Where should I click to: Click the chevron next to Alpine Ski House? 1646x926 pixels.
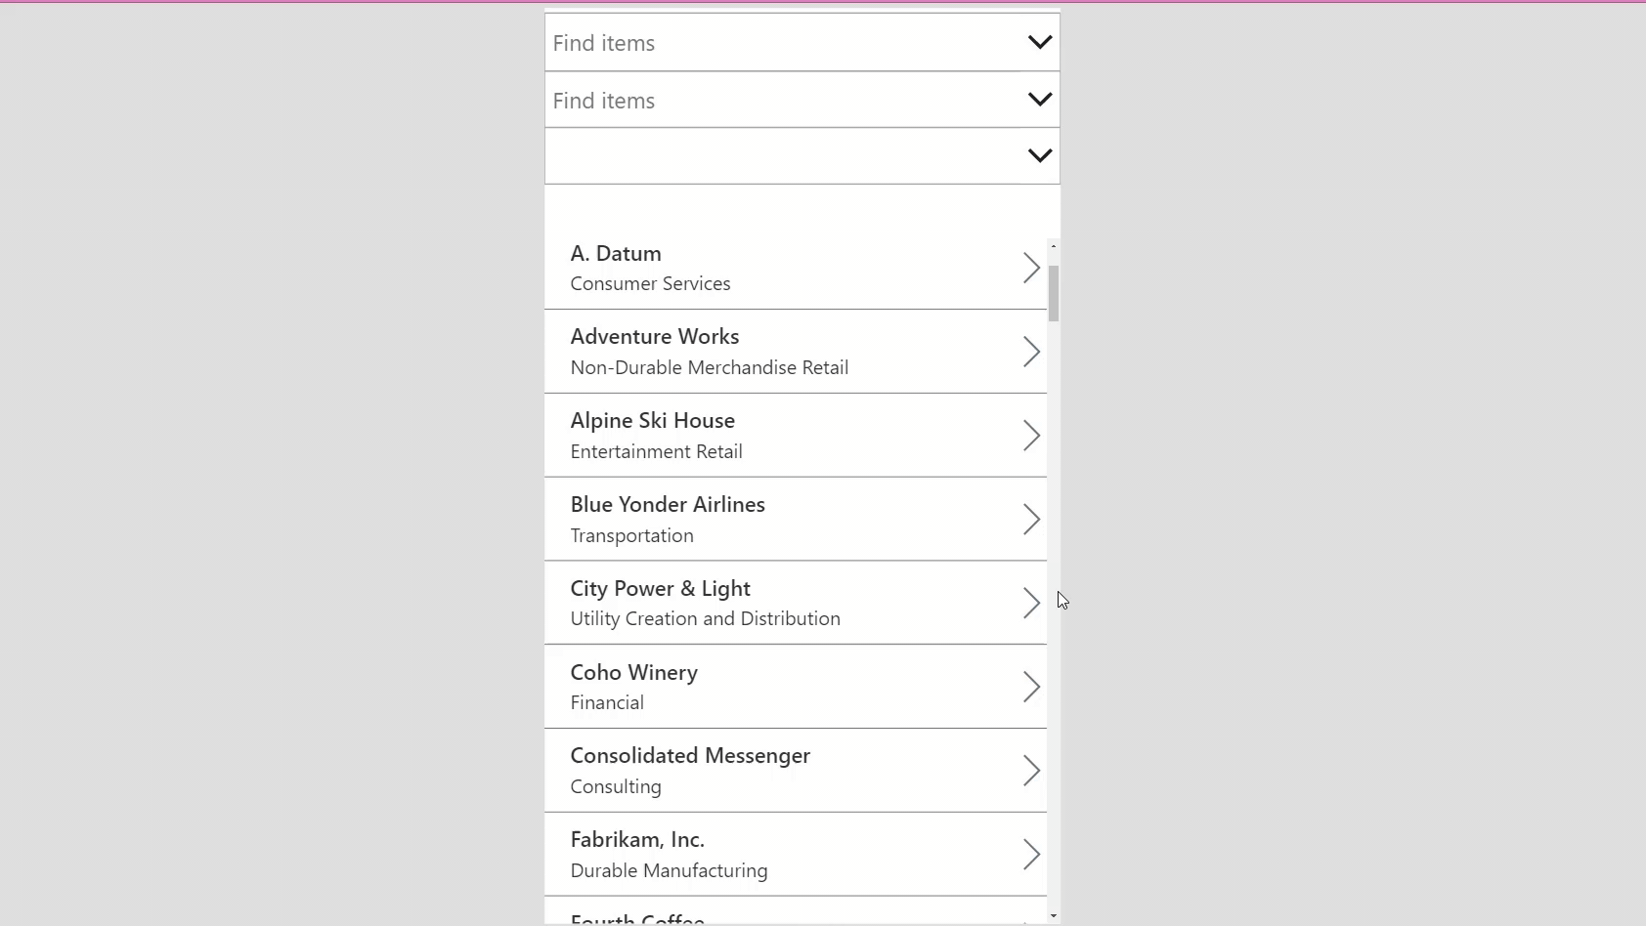point(1030,436)
